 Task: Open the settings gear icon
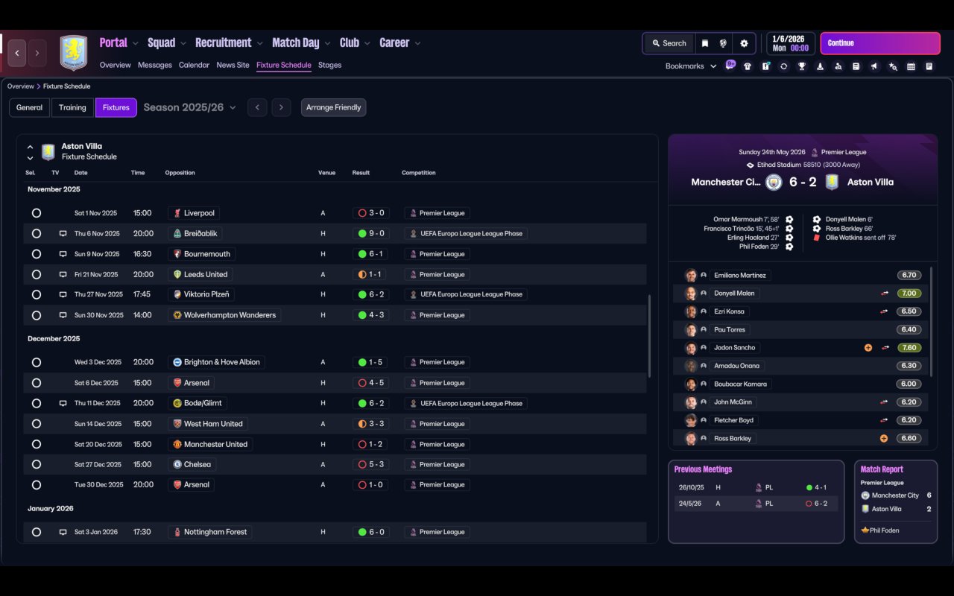click(x=744, y=43)
